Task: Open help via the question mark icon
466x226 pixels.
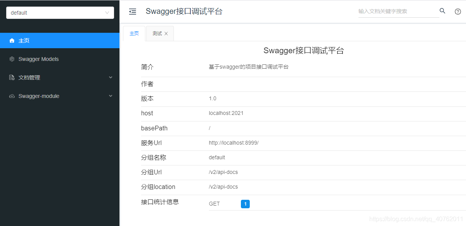Action: [458, 12]
